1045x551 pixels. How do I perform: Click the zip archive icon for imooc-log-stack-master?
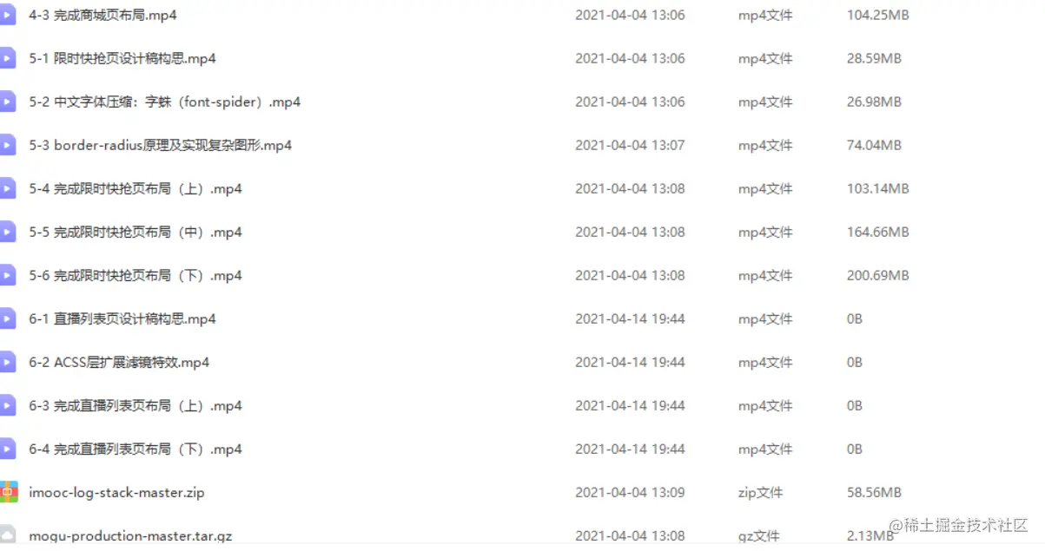pos(8,492)
